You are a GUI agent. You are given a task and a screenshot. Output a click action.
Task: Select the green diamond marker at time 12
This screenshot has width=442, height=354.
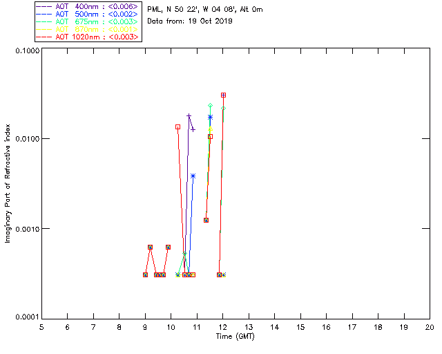(x=223, y=109)
